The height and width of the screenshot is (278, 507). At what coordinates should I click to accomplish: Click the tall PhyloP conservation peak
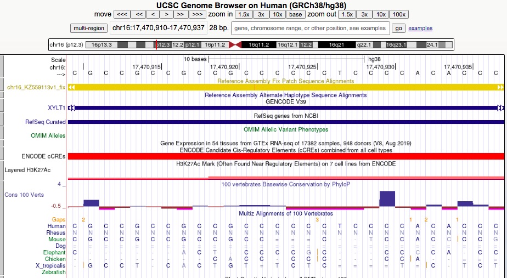(x=387, y=198)
